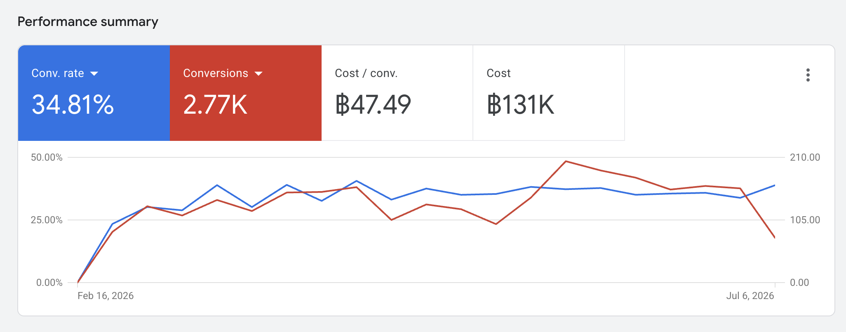Expand the Conv. rate metric dropdown arrow
The width and height of the screenshot is (846, 332).
tap(94, 74)
